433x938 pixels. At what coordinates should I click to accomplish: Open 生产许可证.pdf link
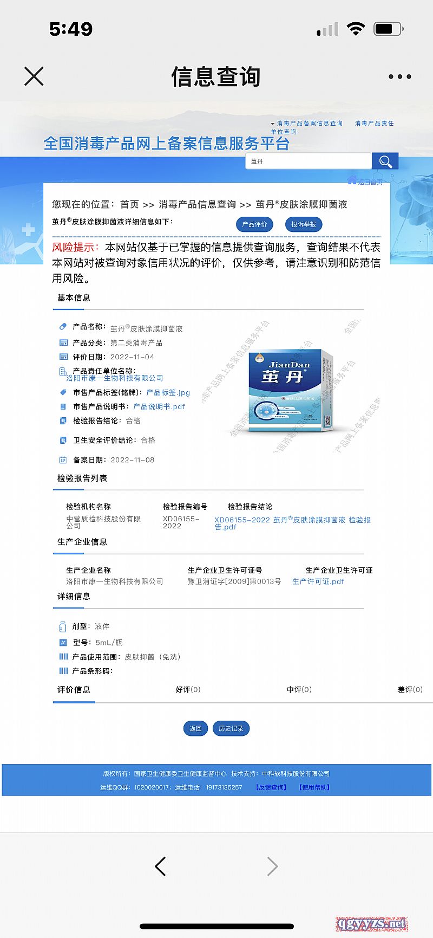(318, 581)
